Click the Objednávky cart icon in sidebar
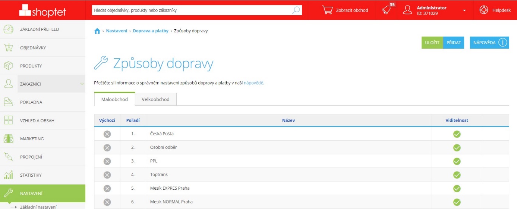517x209 pixels. click(x=9, y=48)
